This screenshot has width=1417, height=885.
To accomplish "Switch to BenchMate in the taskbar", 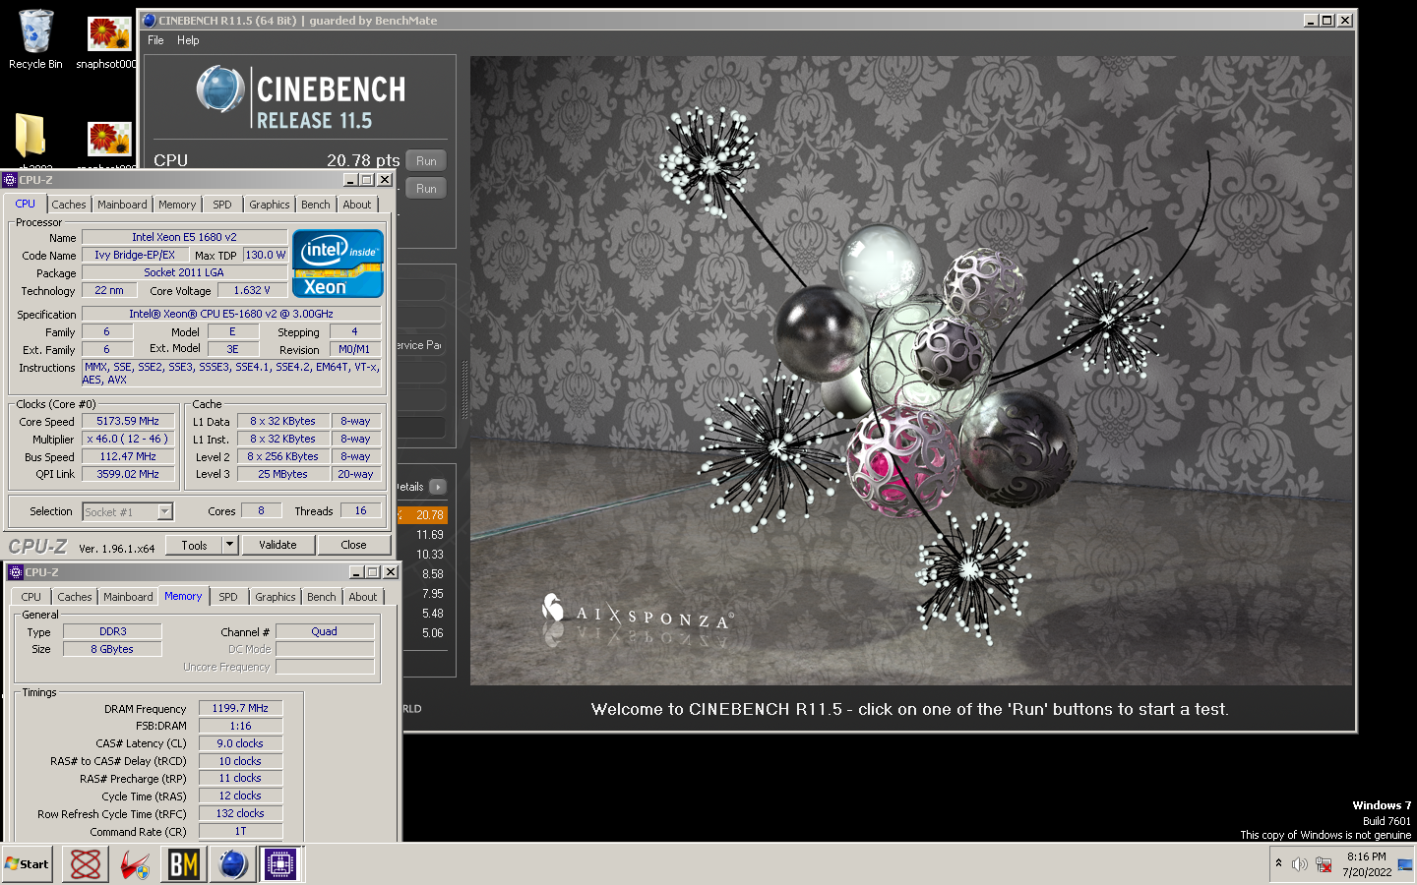I will (x=184, y=864).
